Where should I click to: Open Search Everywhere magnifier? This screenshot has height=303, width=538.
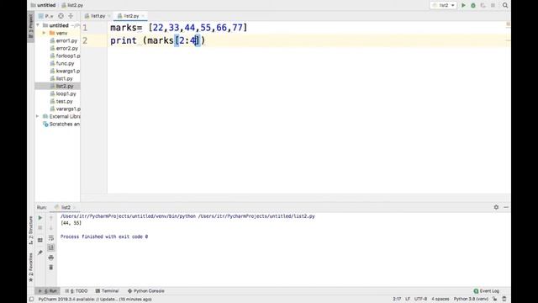pyautogui.click(x=505, y=5)
